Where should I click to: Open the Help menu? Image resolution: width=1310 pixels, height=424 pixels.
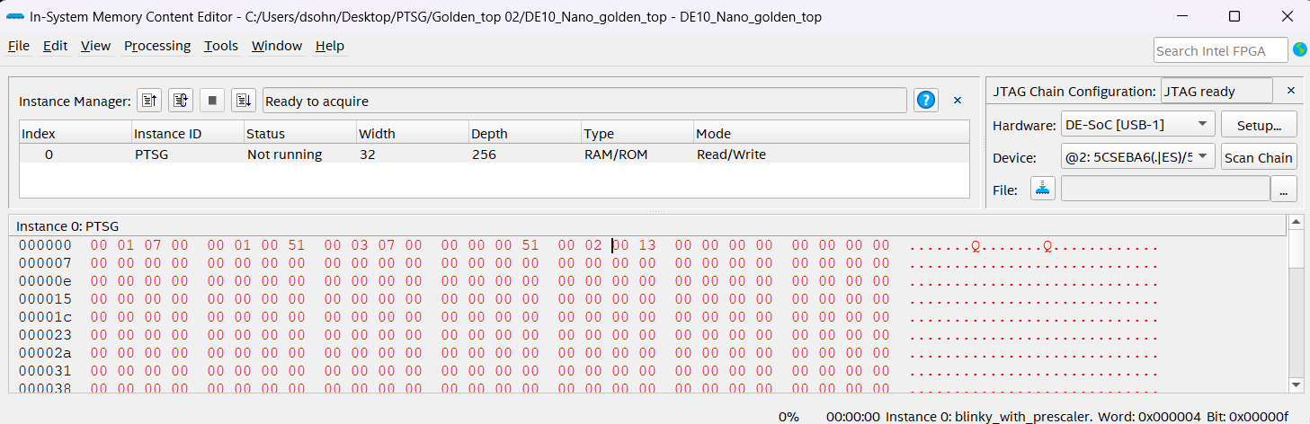[330, 46]
